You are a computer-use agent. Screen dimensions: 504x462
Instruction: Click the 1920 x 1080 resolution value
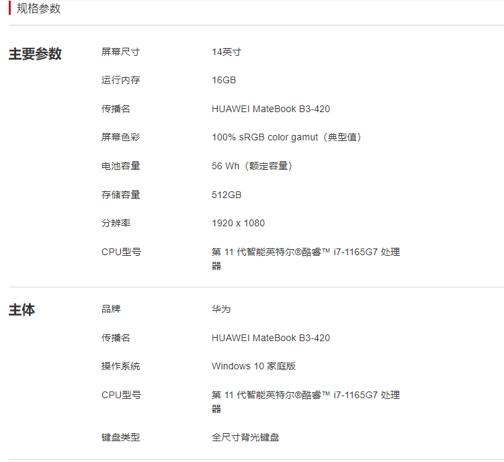(238, 224)
